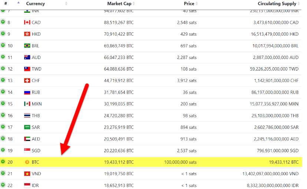Image resolution: width=307 pixels, height=189 pixels.
Task: Click supply value 796,931,000,000 SGD
Action: [x=278, y=151]
